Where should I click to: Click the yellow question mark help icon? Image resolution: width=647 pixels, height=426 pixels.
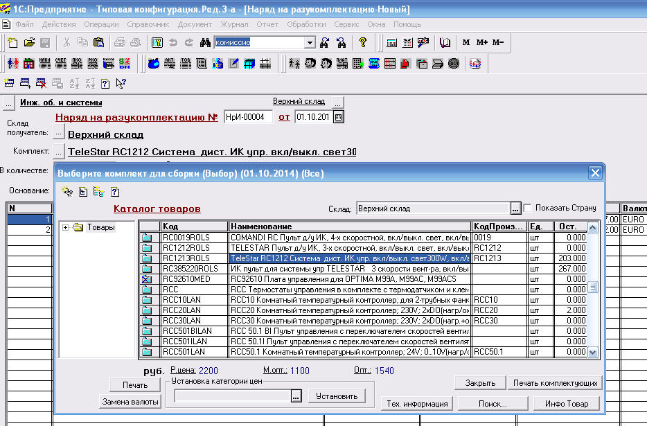coord(362,42)
